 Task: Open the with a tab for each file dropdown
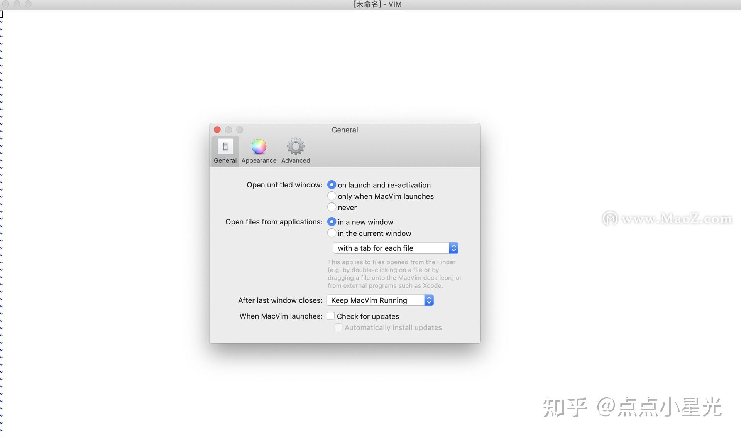(394, 248)
